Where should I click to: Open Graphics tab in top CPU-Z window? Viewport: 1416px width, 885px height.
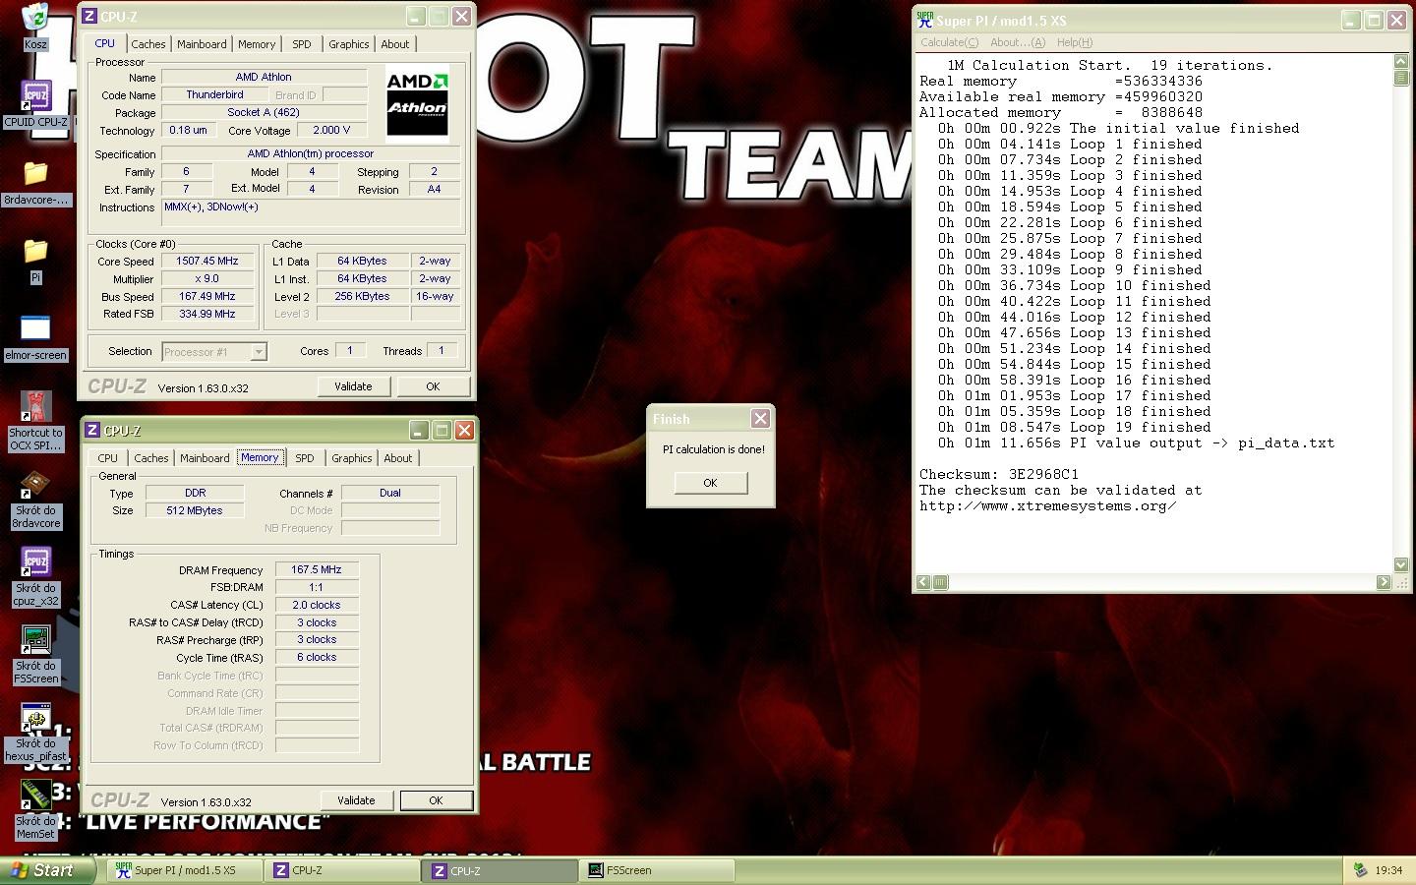pos(349,44)
